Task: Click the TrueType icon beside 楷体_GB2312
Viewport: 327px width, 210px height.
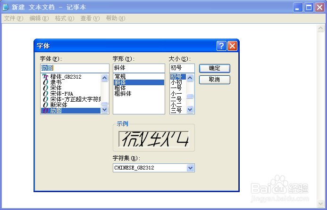Action: point(45,77)
